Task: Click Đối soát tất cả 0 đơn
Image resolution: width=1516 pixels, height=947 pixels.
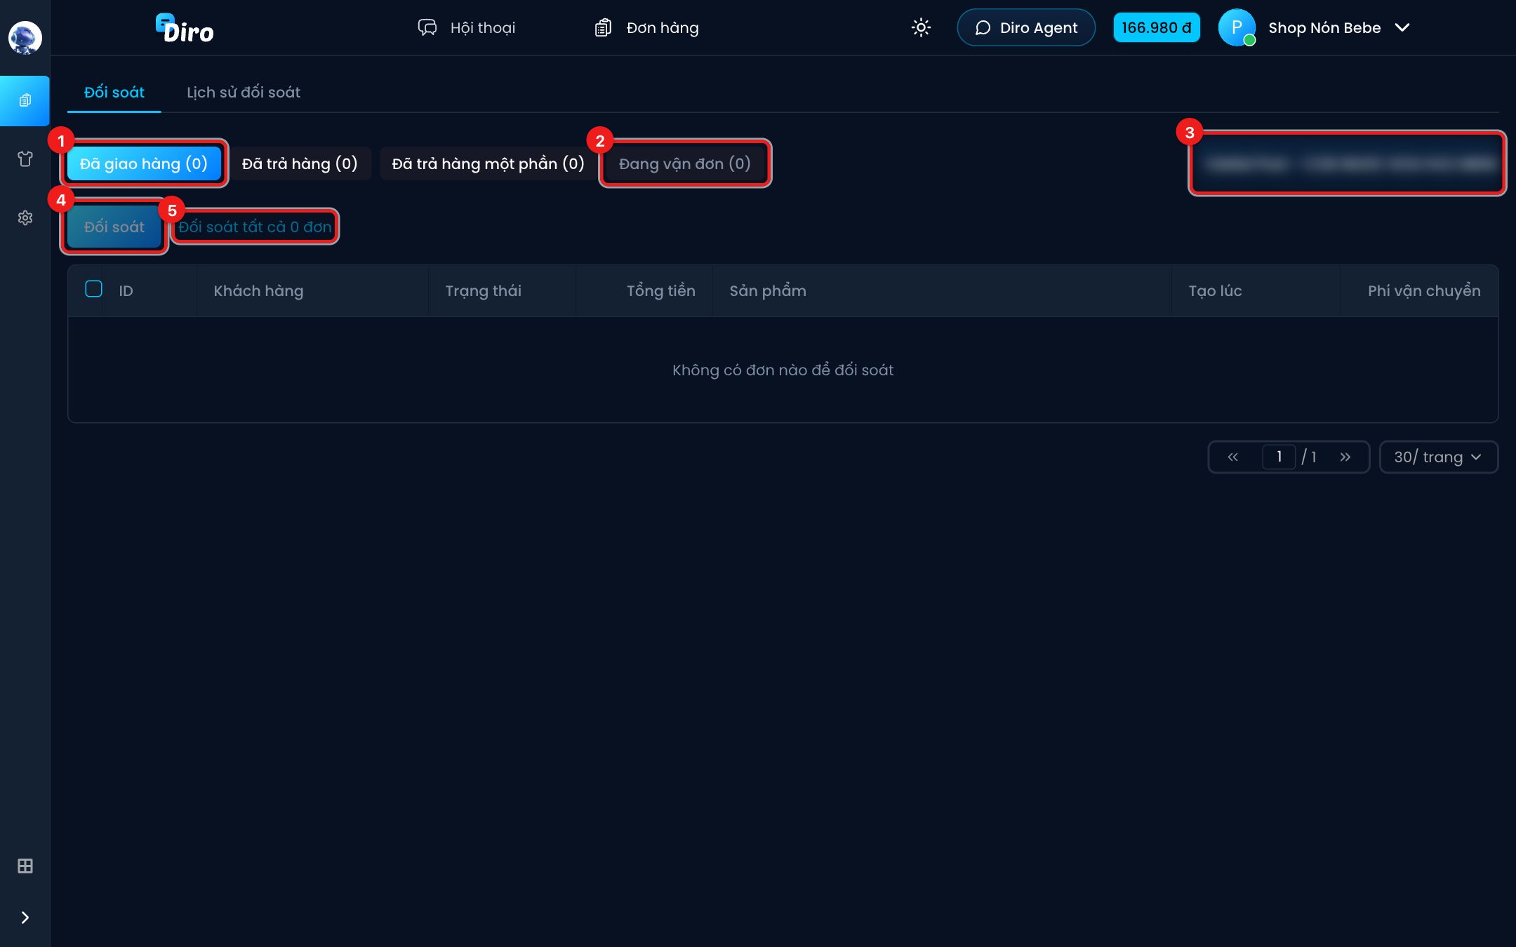Action: [x=255, y=227]
